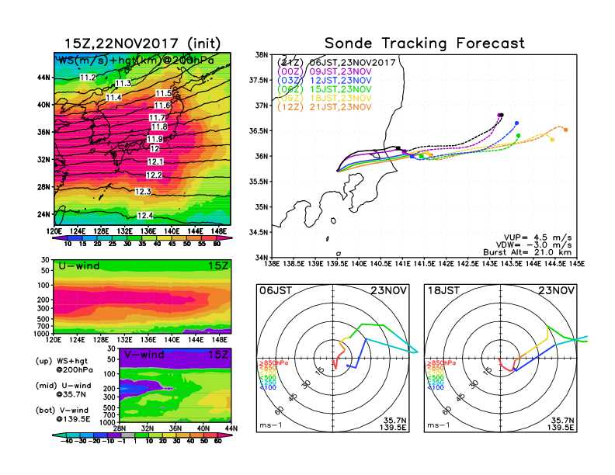Screen dimensions: 615x475
Task: Click the "44N" latitude label on the V-wind panel
Action: 231,428
